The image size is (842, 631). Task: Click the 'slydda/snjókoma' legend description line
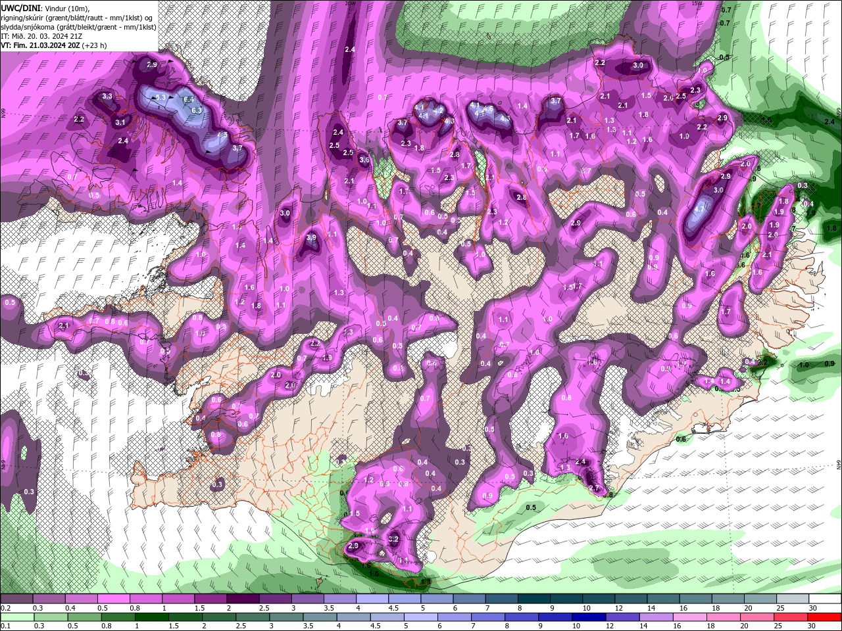click(78, 27)
